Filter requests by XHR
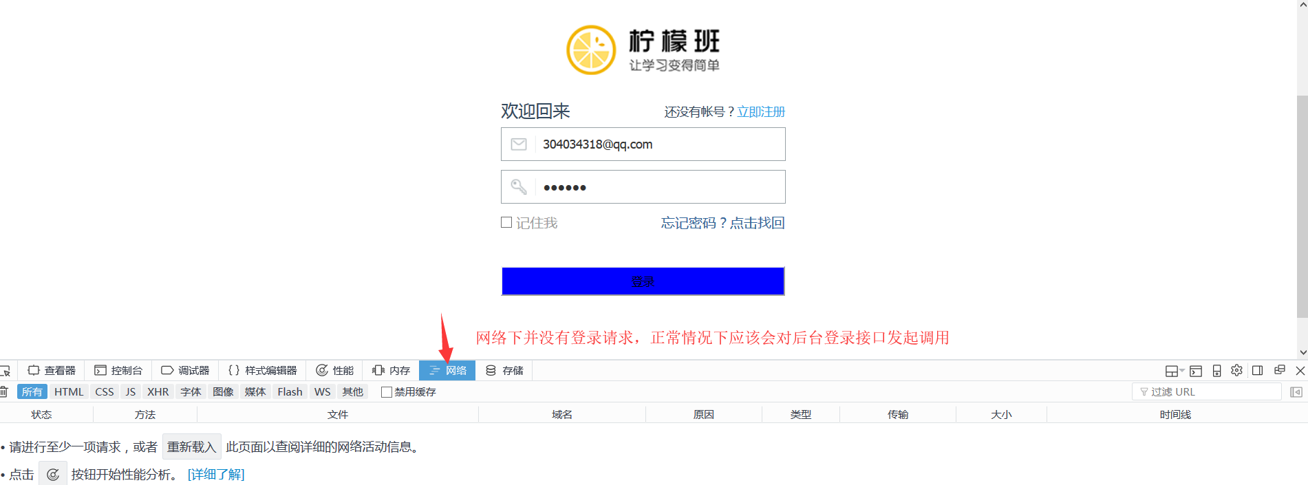Image resolution: width=1308 pixels, height=485 pixels. 158,391
